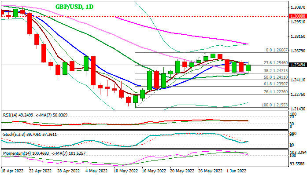Click the 1.22750 price axis value
The width and height of the screenshot is (307, 175).
click(298, 95)
